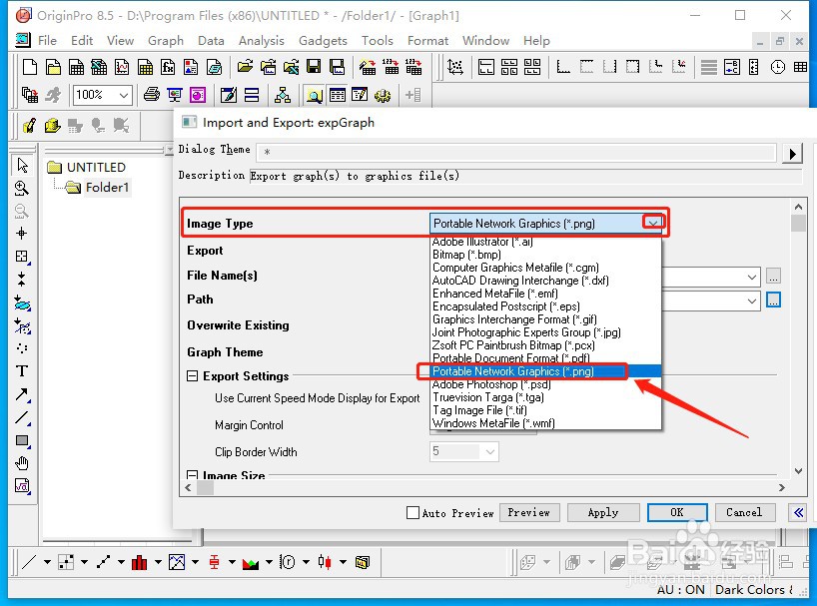Click the dialog vertical scrollbar down arrow
The image size is (817, 606).
click(x=798, y=470)
